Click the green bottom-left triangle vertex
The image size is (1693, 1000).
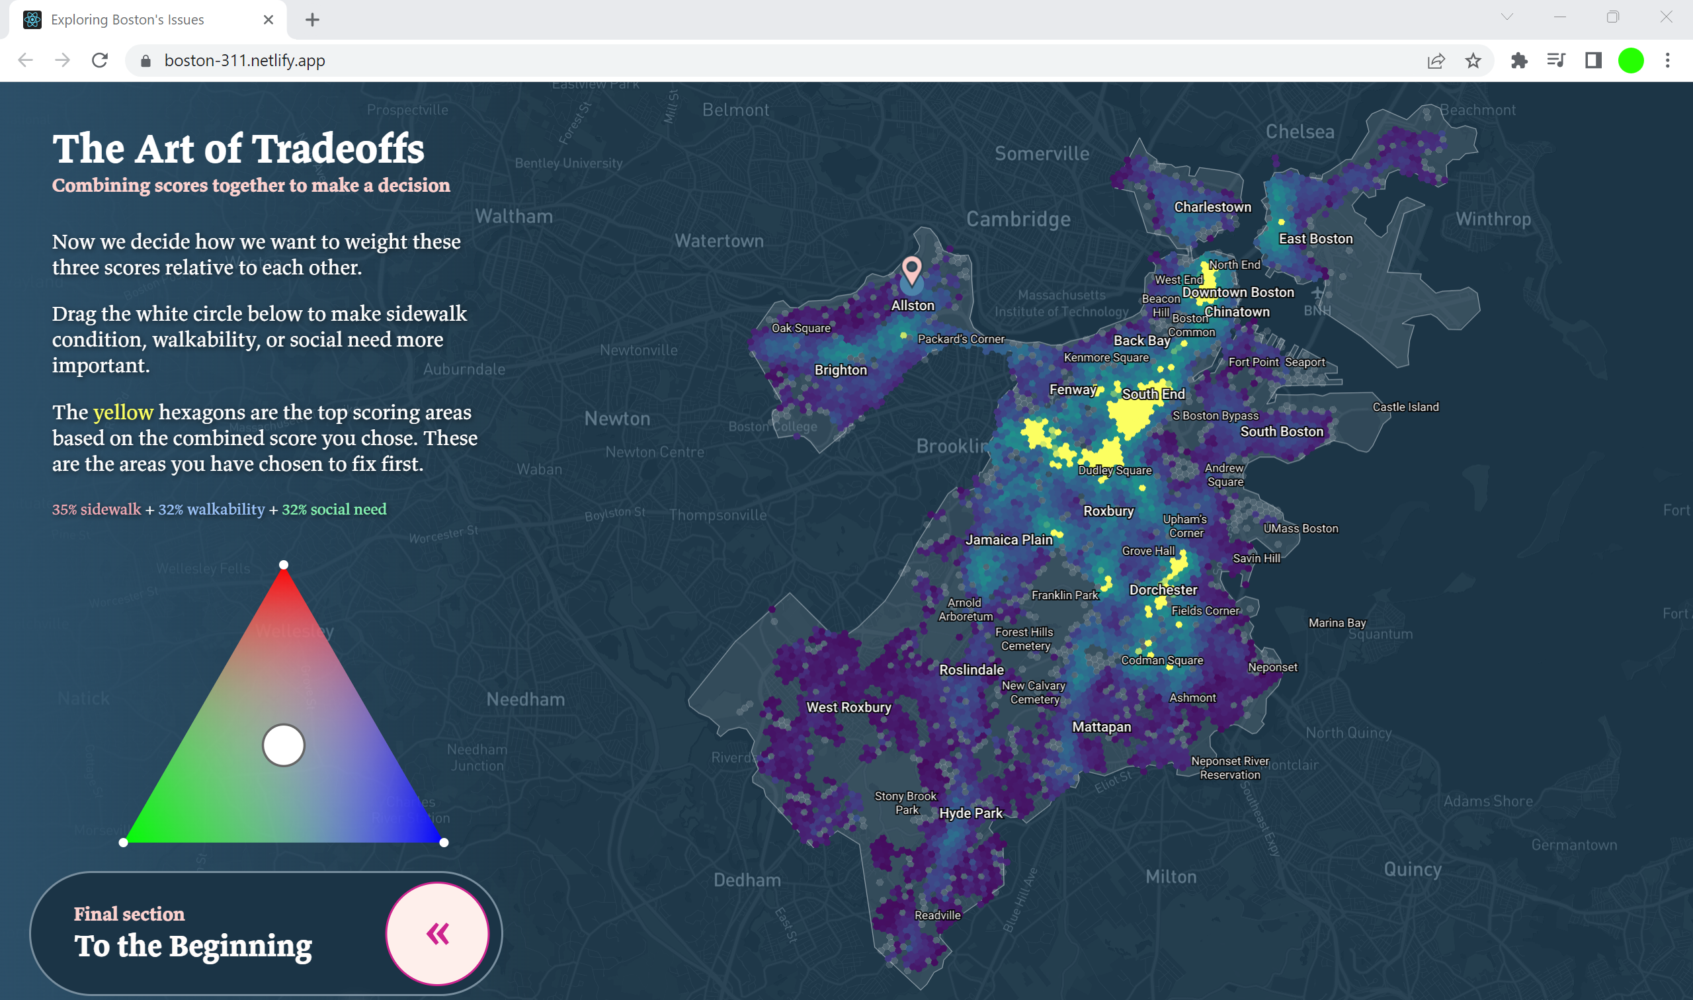[x=123, y=843]
